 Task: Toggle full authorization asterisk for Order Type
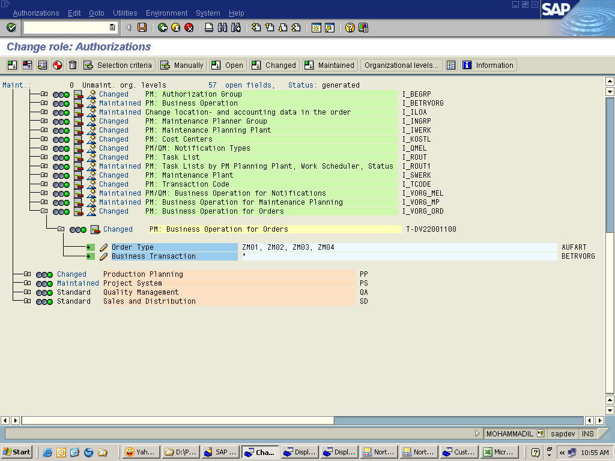90,247
